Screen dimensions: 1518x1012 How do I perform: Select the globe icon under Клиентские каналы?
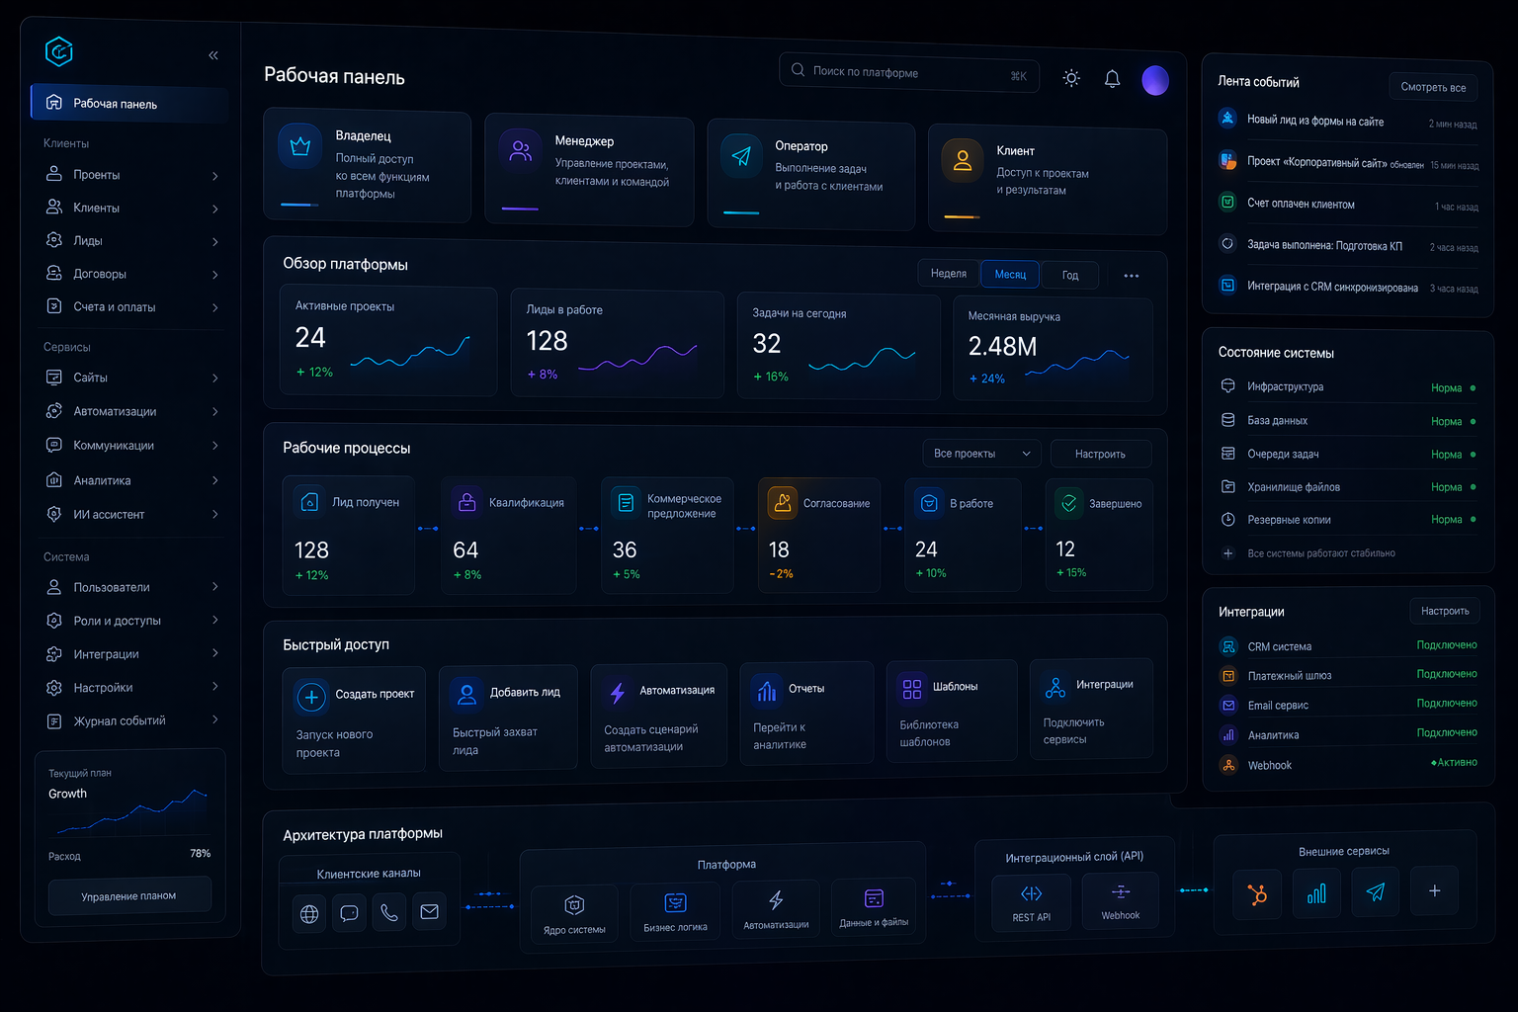pos(309,914)
